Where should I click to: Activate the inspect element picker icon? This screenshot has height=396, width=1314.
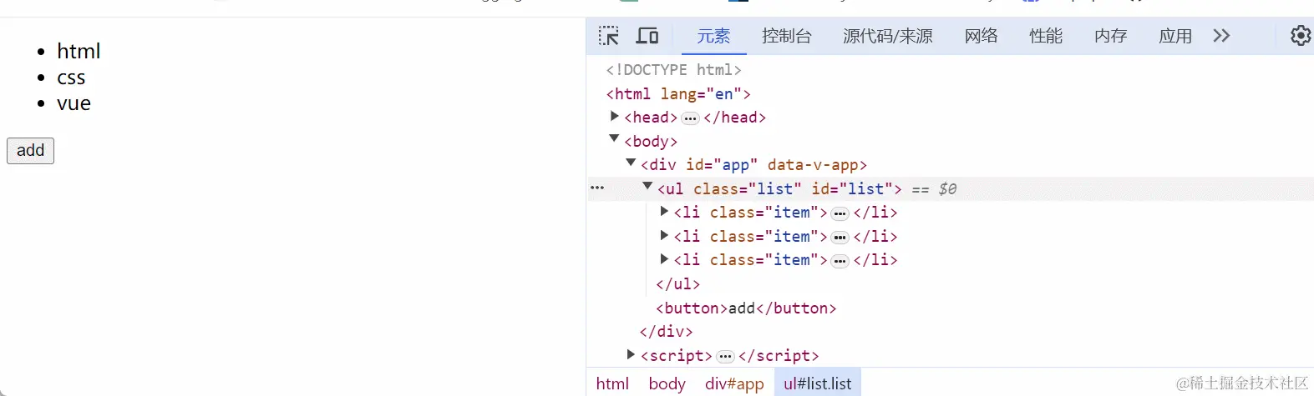tap(609, 36)
